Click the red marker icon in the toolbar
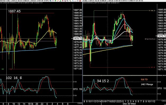Image resolution: width=166 pixels, height=105 pixels. pyautogui.click(x=63, y=1)
